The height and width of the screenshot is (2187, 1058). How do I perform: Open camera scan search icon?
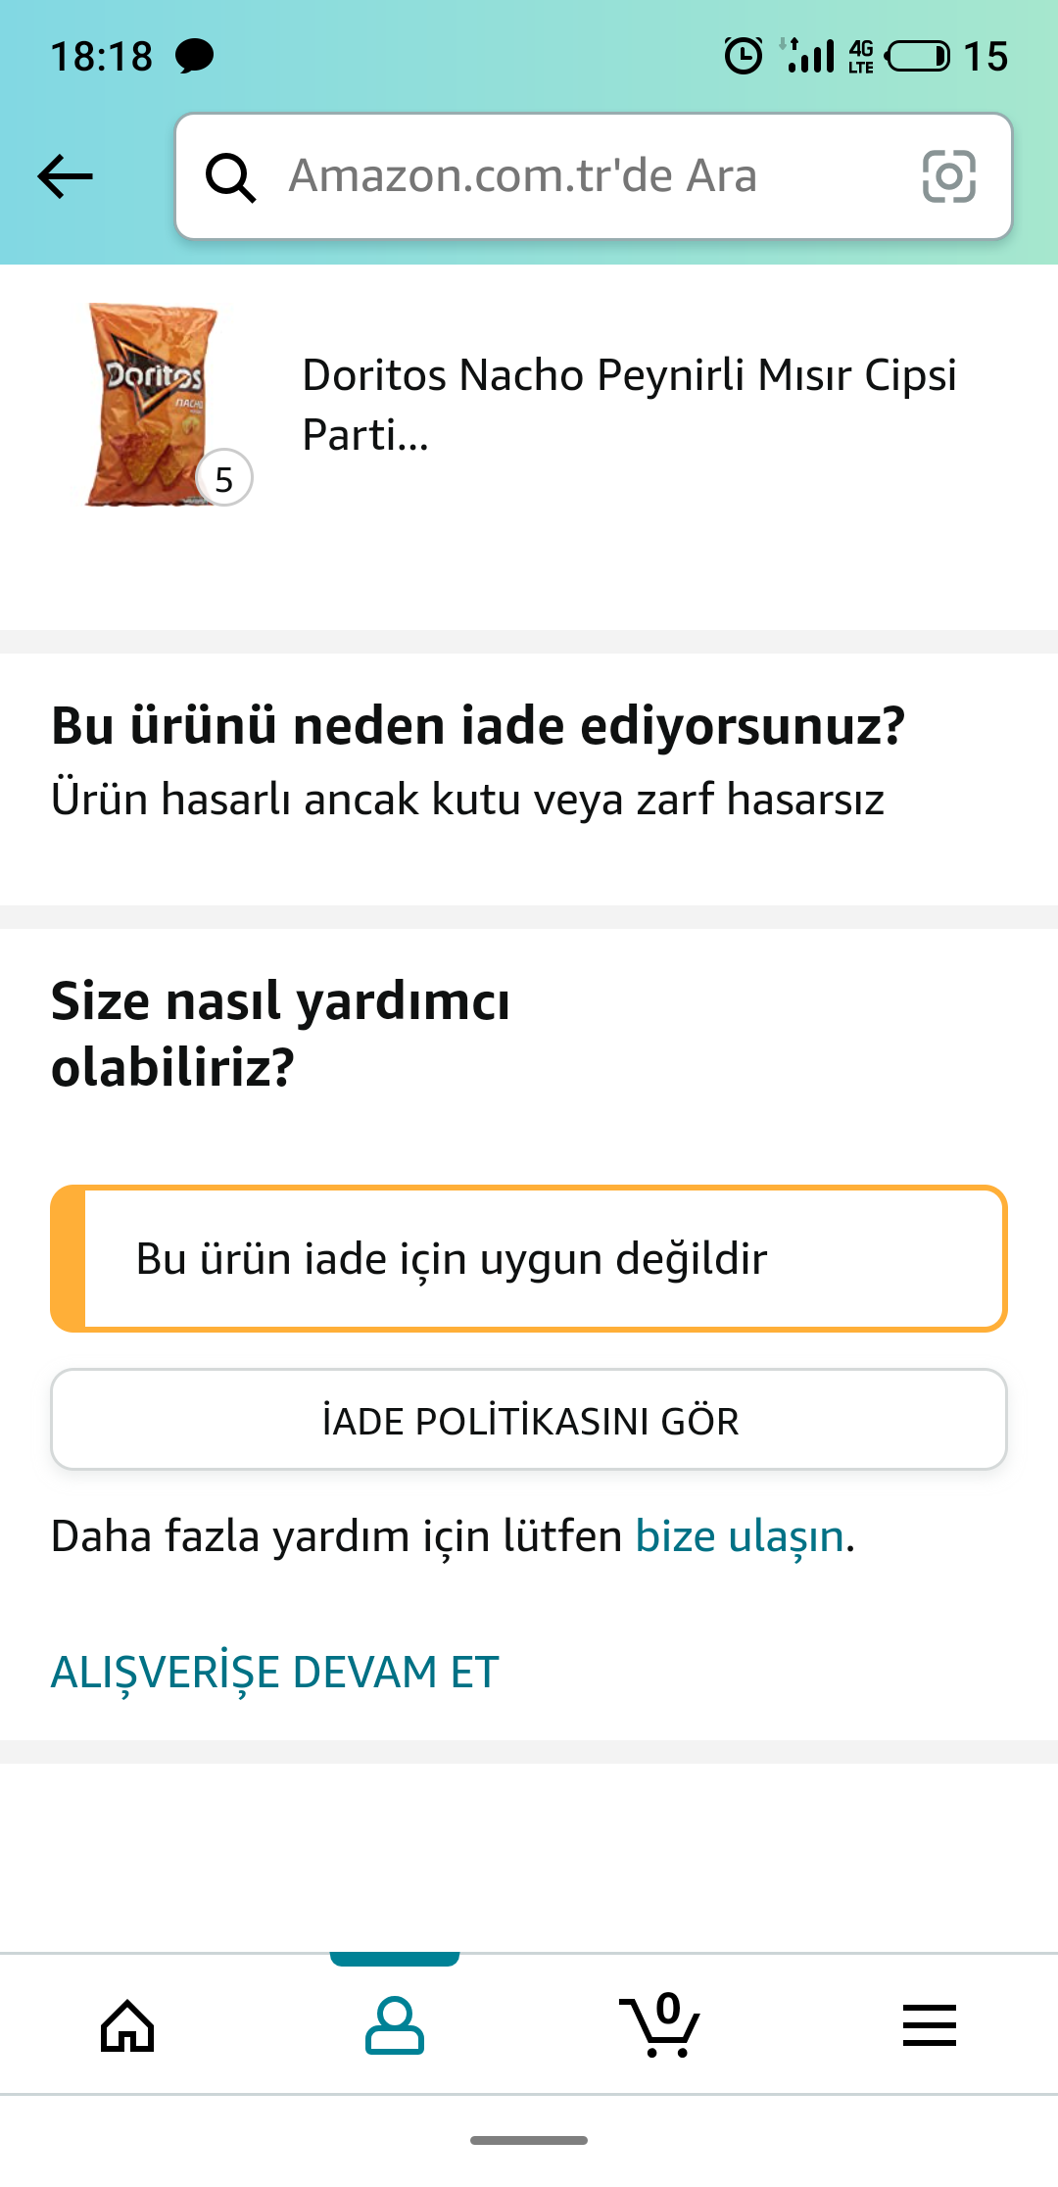948,176
